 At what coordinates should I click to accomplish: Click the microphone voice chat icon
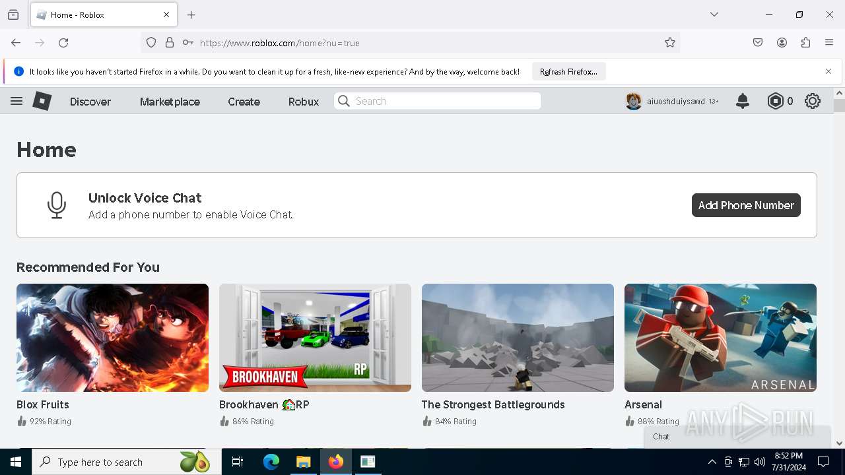tap(57, 205)
